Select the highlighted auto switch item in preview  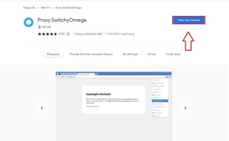tap(160, 101)
